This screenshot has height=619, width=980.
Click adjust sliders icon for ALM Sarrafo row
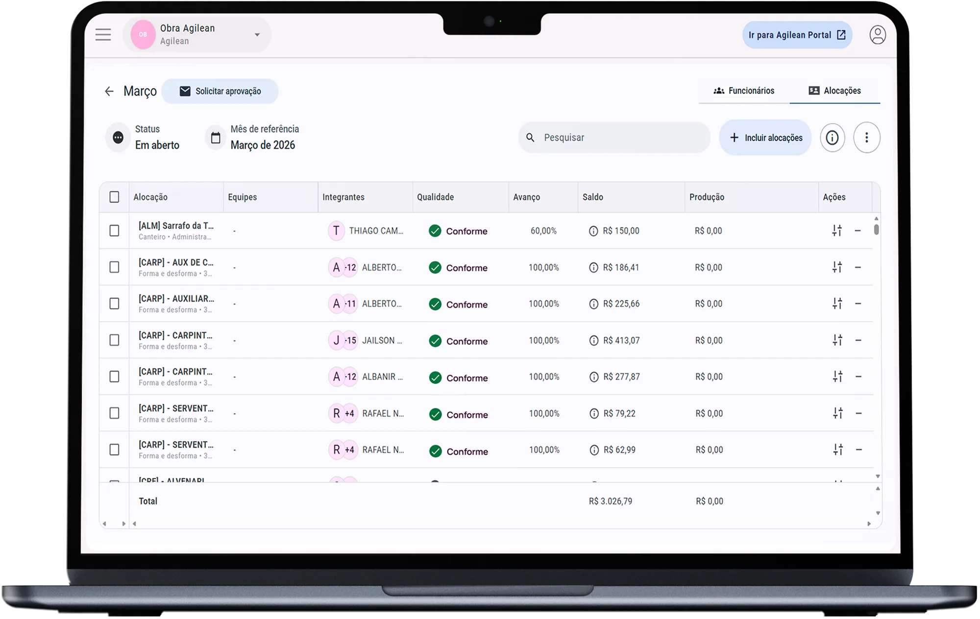click(x=837, y=231)
